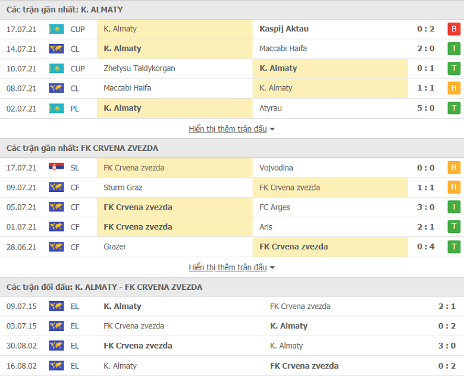Click header Các trận đối đầu
This screenshot has height=376, width=464.
[x=105, y=287]
